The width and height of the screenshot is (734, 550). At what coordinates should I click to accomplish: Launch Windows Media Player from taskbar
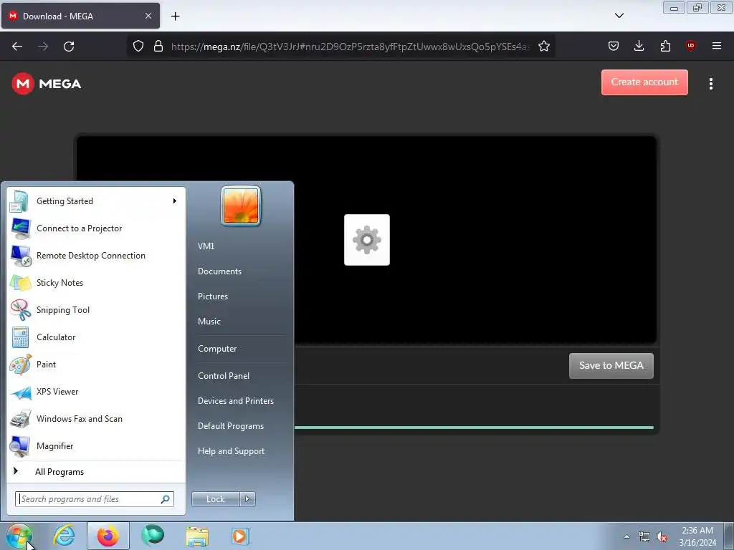point(241,536)
